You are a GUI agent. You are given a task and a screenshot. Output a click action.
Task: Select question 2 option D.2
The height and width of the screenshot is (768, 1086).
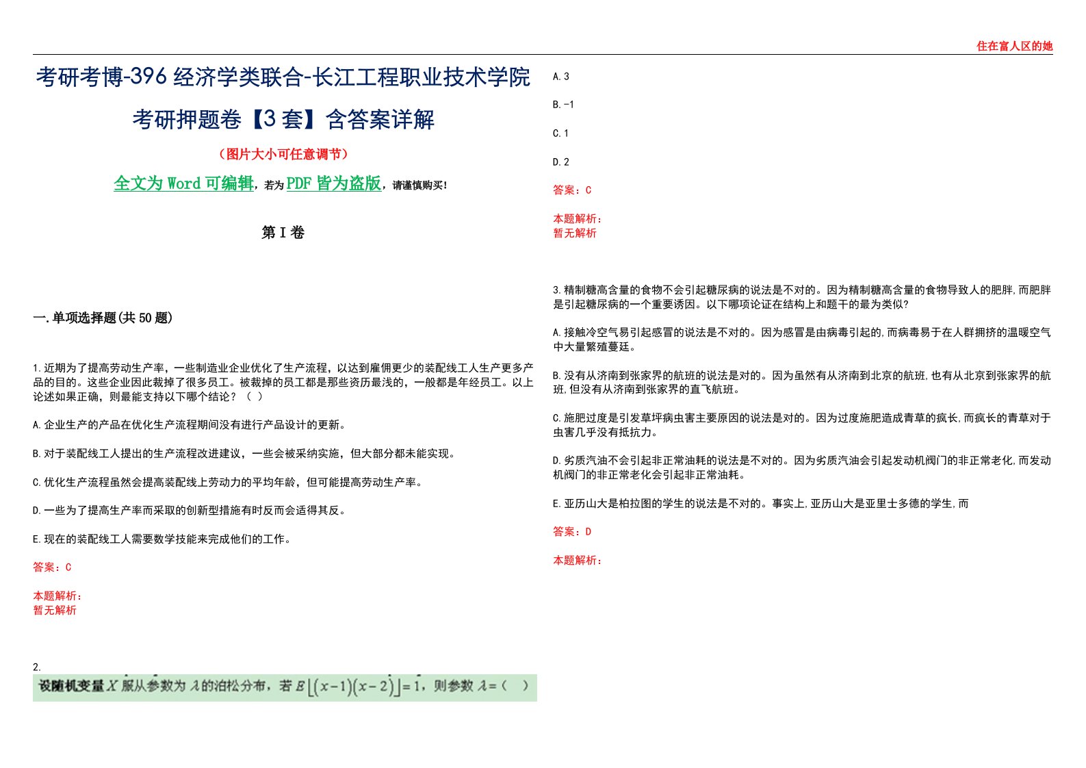(561, 162)
